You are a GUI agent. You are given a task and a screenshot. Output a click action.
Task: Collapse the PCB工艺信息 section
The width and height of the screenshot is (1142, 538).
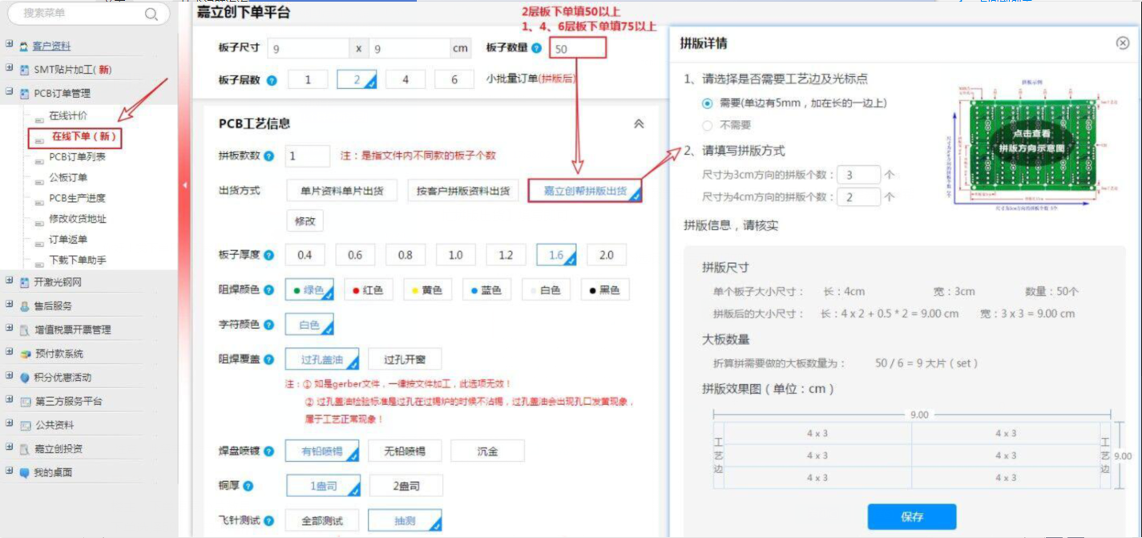point(639,124)
